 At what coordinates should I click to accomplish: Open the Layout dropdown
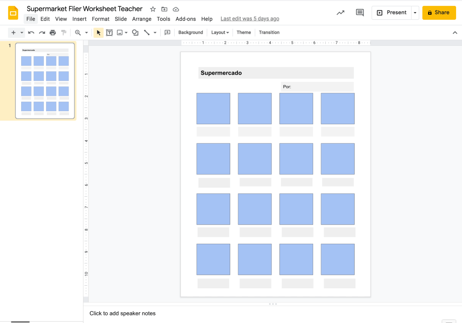pyautogui.click(x=220, y=32)
